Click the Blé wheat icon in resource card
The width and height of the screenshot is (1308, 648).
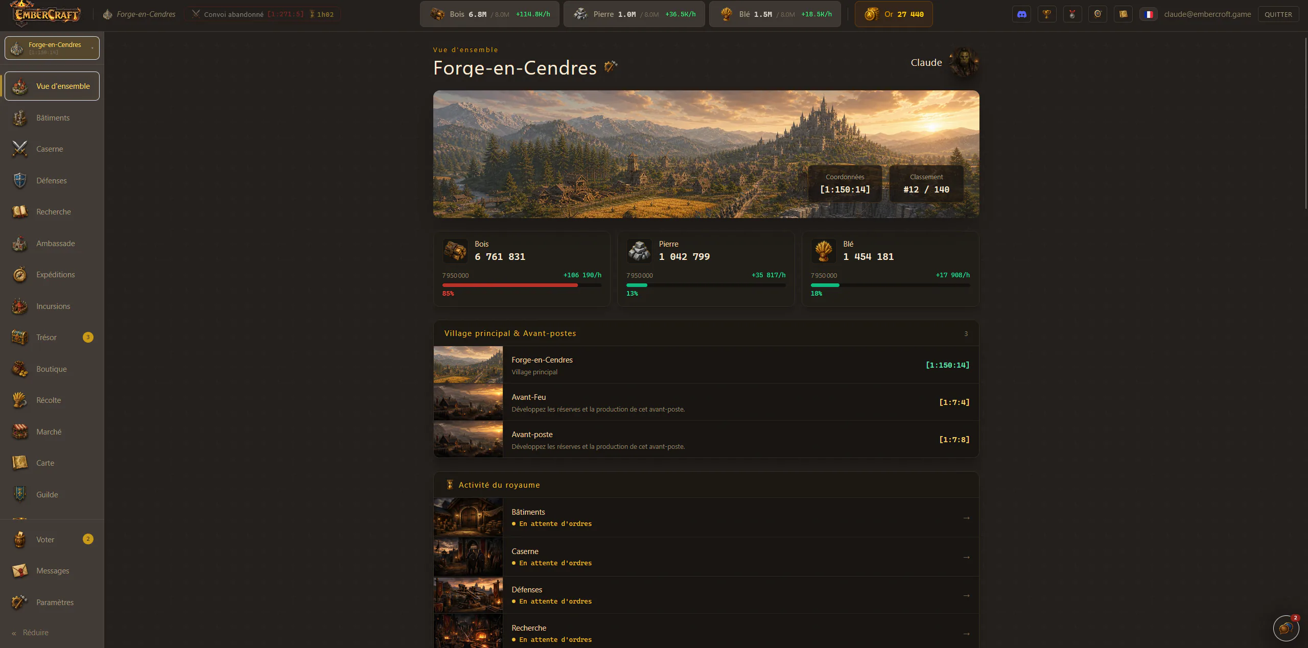(x=824, y=251)
